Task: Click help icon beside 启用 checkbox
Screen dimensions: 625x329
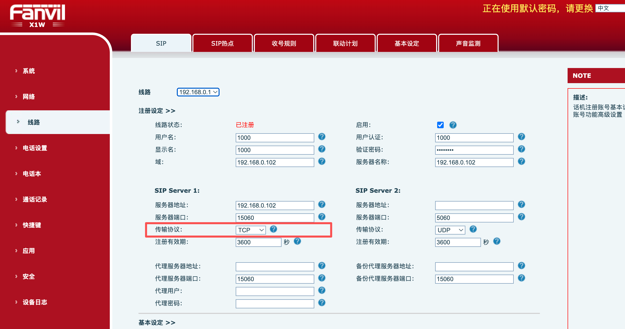Action: (x=453, y=125)
